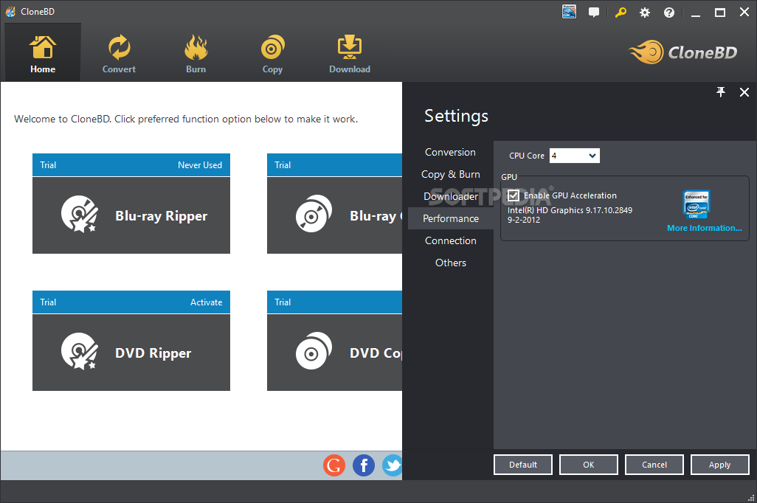Select the Performance settings category
757x503 pixels.
point(450,218)
